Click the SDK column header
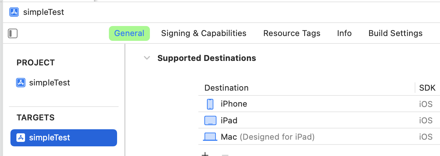 click(x=427, y=88)
